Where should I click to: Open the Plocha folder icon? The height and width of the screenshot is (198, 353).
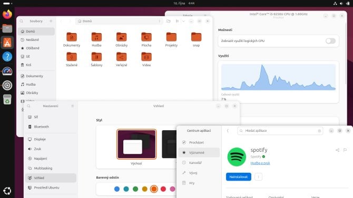(x=146, y=37)
